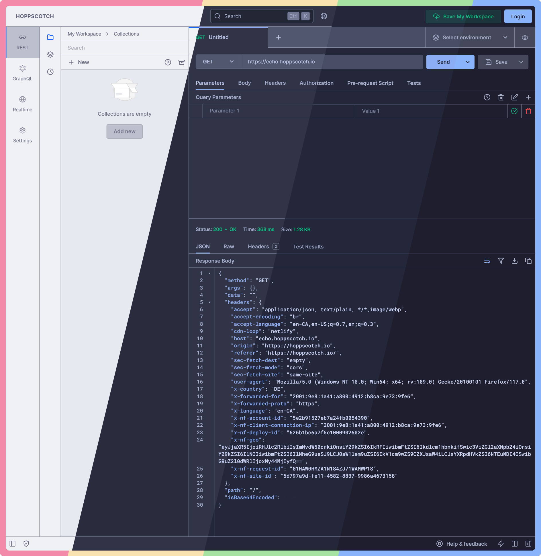
Task: Open the Pre-request Script tab
Action: pyautogui.click(x=370, y=83)
